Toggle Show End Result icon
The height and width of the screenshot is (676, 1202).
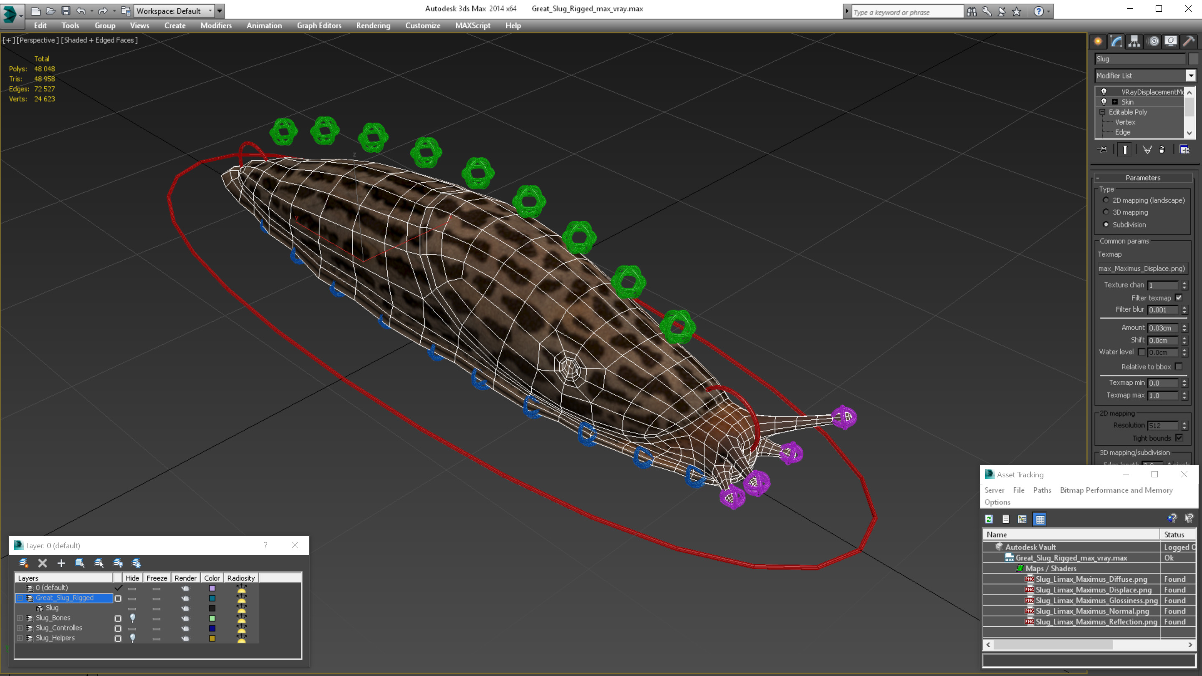pos(1125,149)
